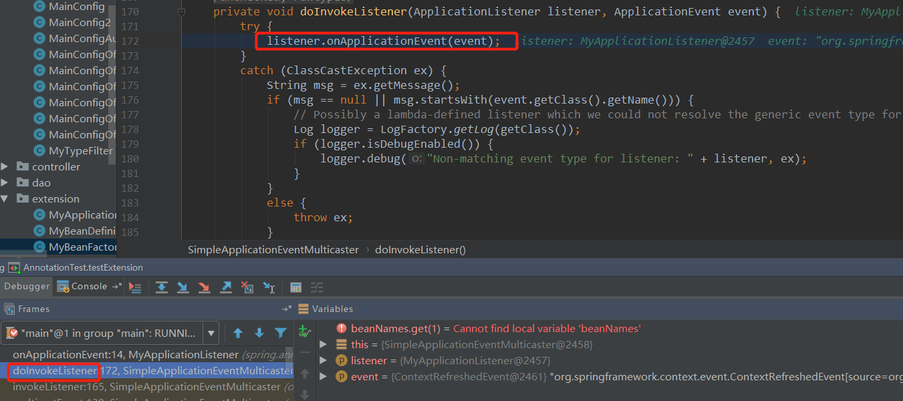The image size is (903, 401).
Task: Drop the current frame
Action: coord(247,287)
